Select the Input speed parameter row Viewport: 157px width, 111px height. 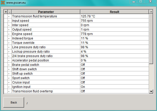click(x=76, y=21)
